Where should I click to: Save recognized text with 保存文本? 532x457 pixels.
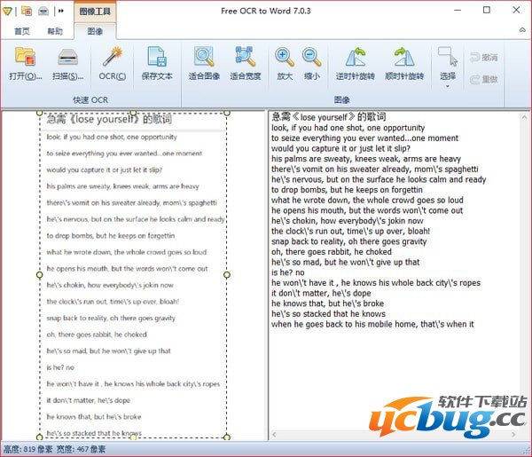157,64
